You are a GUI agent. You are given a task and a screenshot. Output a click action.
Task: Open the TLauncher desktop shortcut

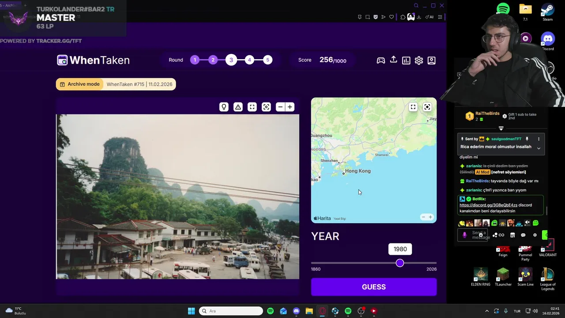[503, 277]
